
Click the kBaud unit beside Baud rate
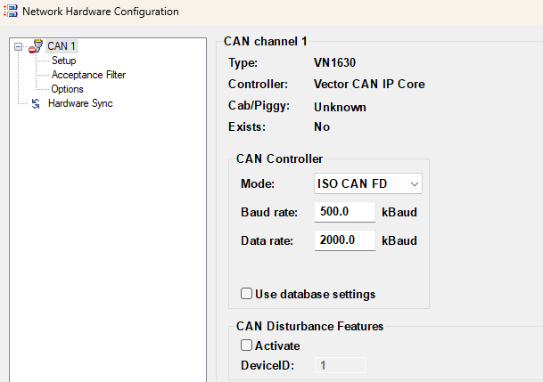pos(399,212)
